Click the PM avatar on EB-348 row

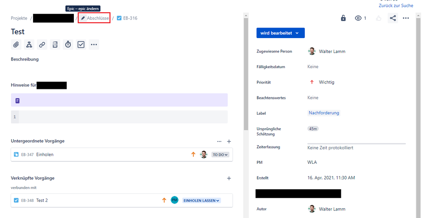(x=175, y=200)
